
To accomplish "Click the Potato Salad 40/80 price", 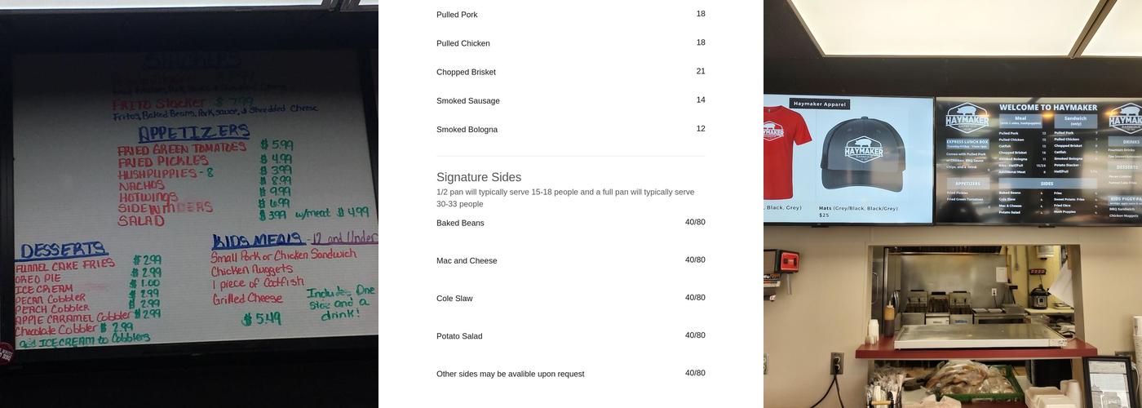I will pyautogui.click(x=695, y=335).
